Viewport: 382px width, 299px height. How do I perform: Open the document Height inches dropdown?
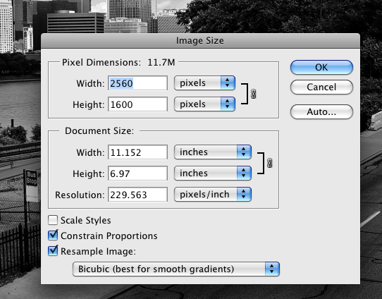tap(213, 173)
